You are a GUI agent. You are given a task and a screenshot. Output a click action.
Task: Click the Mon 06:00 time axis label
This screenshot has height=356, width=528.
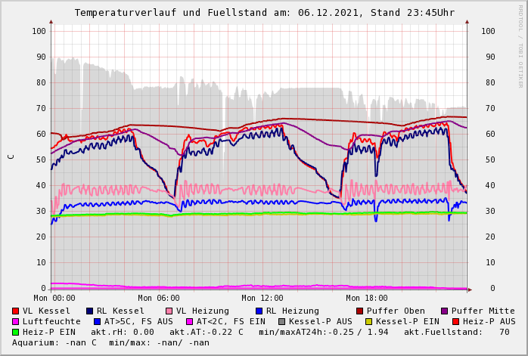[159, 298]
